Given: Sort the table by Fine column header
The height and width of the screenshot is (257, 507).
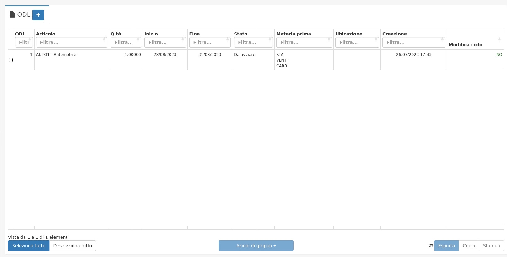Looking at the screenshot, I should (195, 34).
